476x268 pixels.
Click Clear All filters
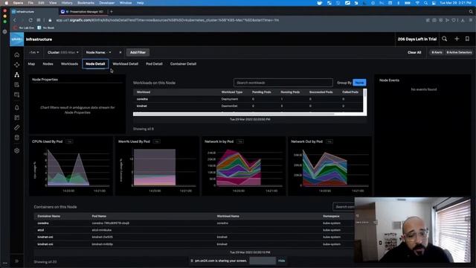pyautogui.click(x=414, y=52)
